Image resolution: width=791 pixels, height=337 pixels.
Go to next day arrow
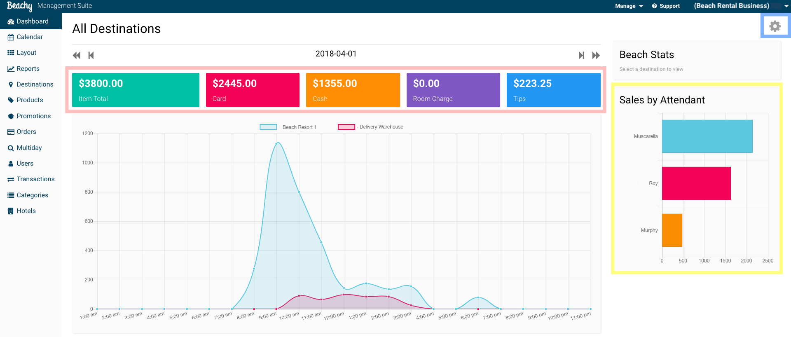(x=581, y=55)
